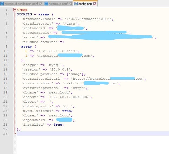The width and height of the screenshot is (169, 154).
Task: Click save icon on config.php tab
Action: (76, 4)
